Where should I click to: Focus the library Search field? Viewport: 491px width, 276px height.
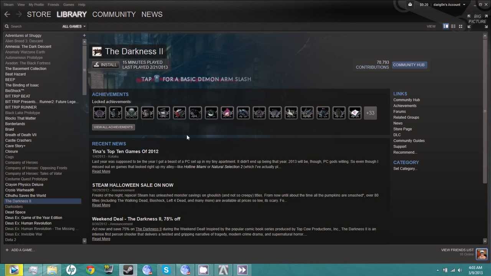coord(33,26)
